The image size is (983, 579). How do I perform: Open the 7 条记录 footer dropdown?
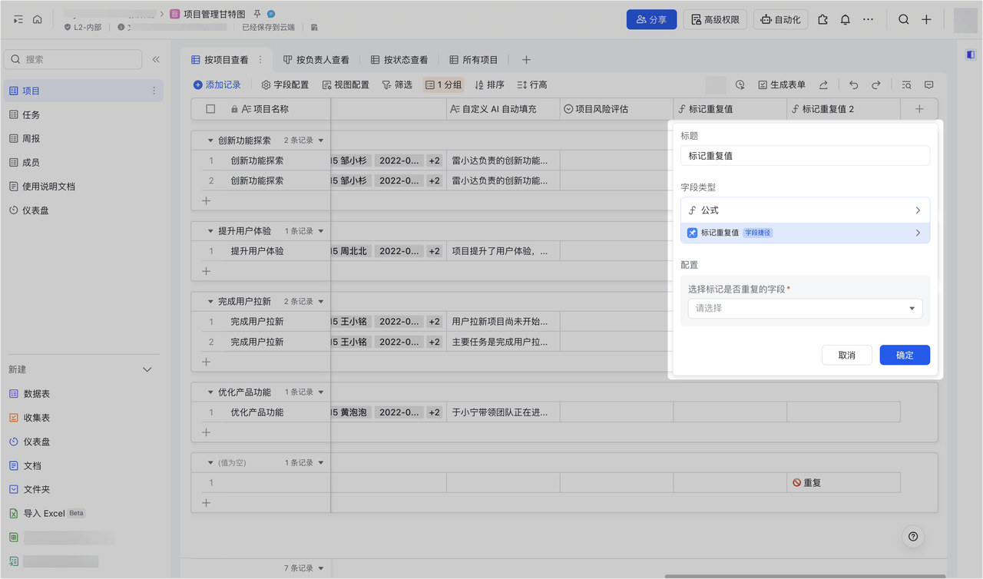(304, 568)
